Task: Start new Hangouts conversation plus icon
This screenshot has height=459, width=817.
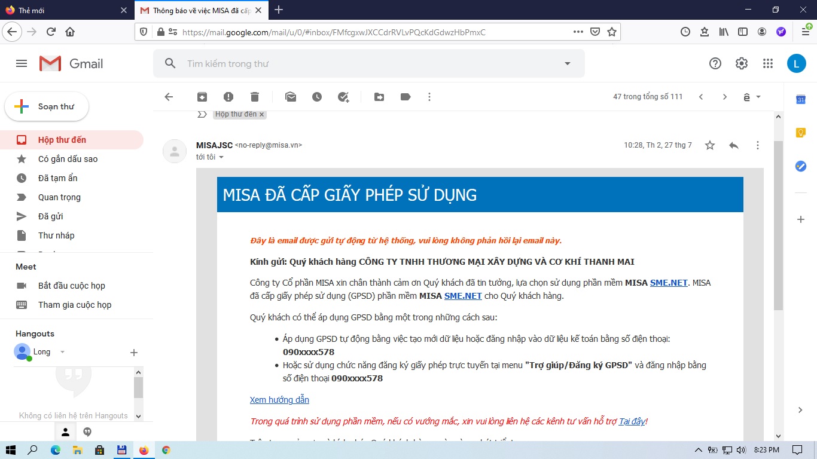Action: tap(134, 353)
